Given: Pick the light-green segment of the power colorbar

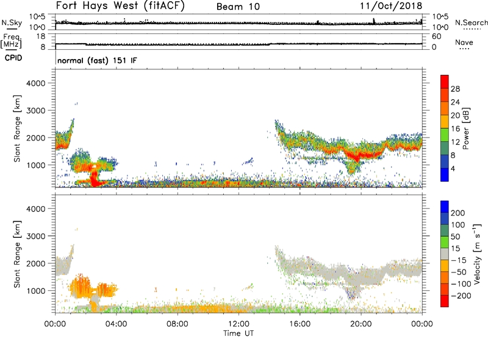Looking at the screenshot, I should pyautogui.click(x=445, y=135).
